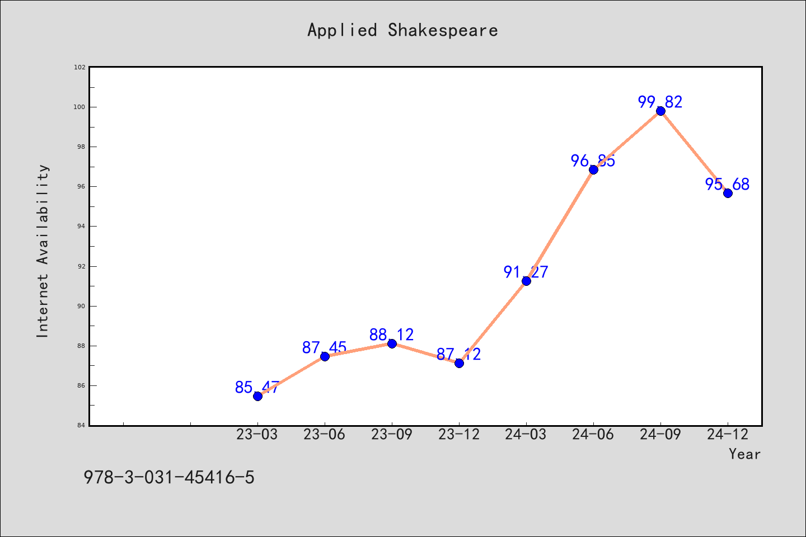Click the y-axis tick label 98
Image resolution: width=806 pixels, height=537 pixels.
pos(82,147)
